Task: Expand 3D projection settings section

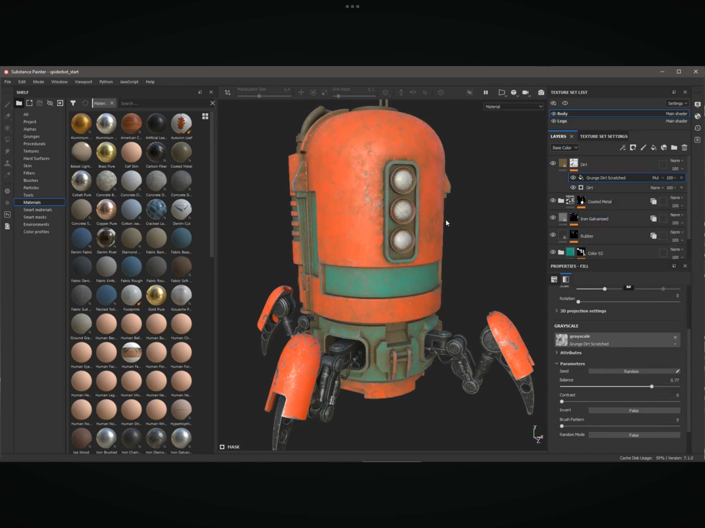Action: click(583, 311)
